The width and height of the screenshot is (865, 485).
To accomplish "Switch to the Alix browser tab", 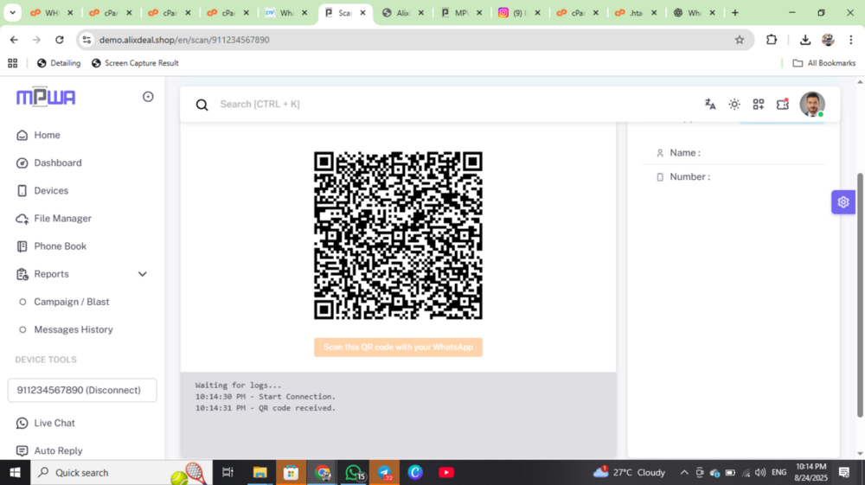I will tap(403, 13).
